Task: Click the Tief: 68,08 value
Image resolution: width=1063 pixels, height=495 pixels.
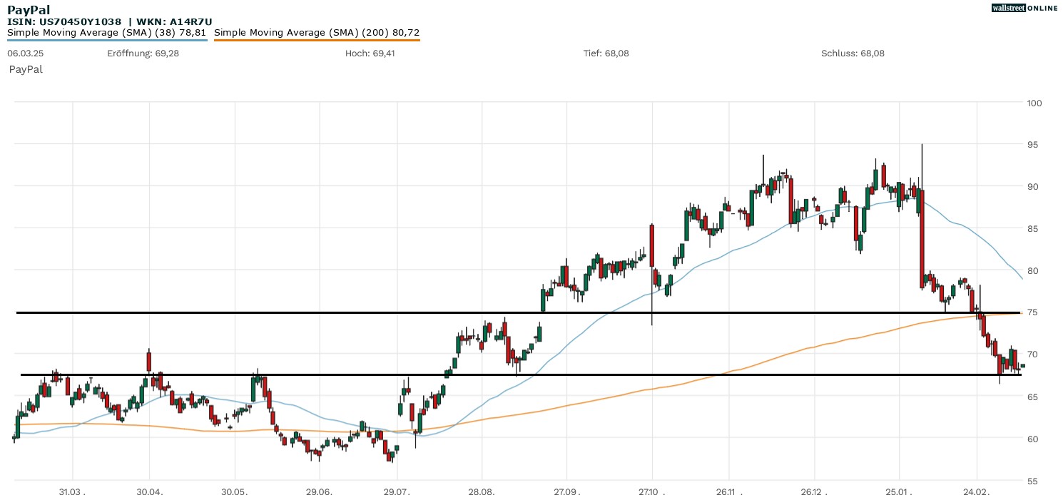Action: click(606, 53)
